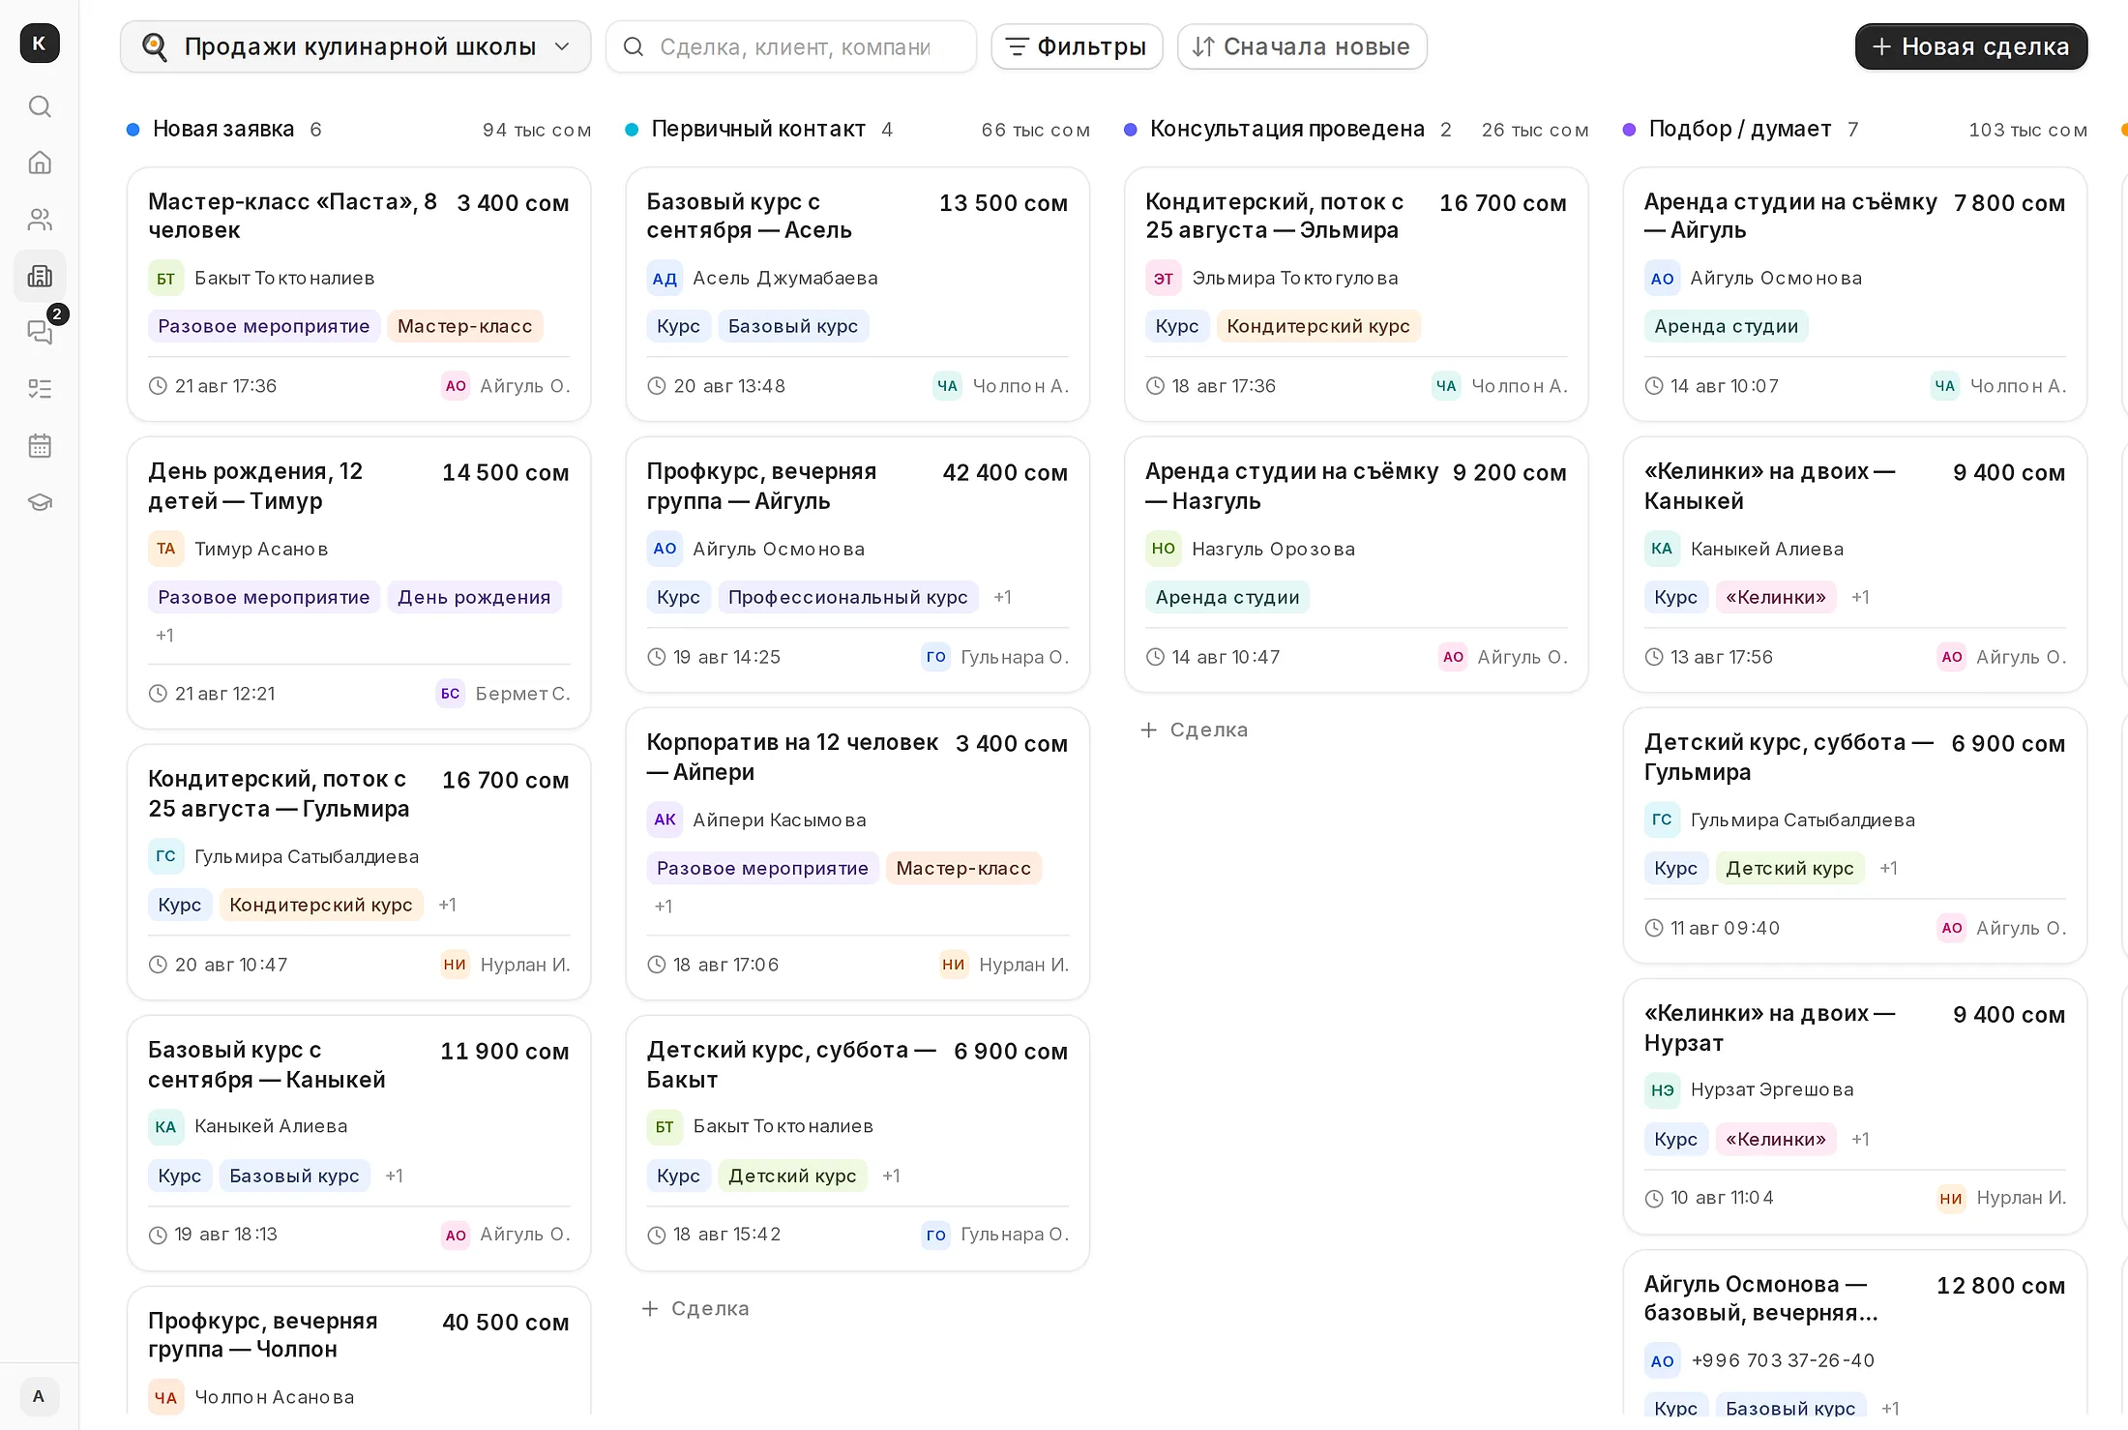Go to the home icon in sidebar

[40, 163]
